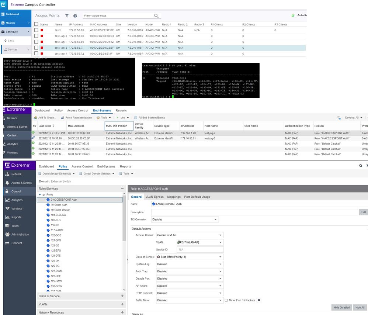Open the pie chart icon in Access Points header
The height and width of the screenshot is (315, 368).
(75, 16)
